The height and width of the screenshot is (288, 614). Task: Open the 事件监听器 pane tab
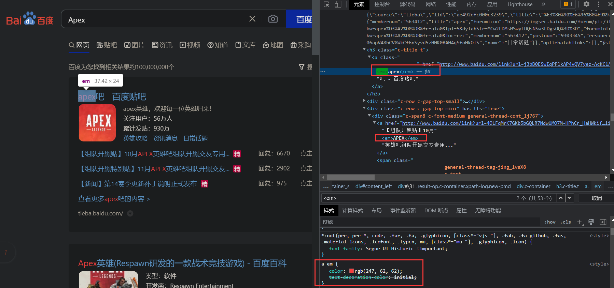click(x=403, y=211)
